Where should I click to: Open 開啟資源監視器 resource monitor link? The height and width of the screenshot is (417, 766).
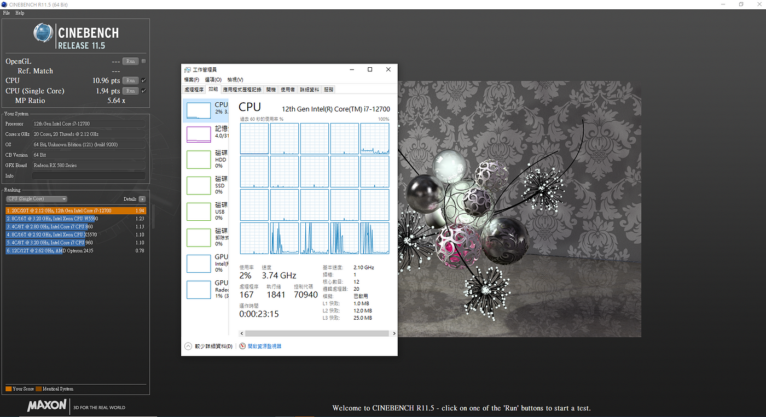click(x=260, y=346)
